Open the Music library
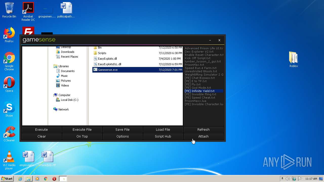The width and height of the screenshot is (324, 182). tap(62, 76)
